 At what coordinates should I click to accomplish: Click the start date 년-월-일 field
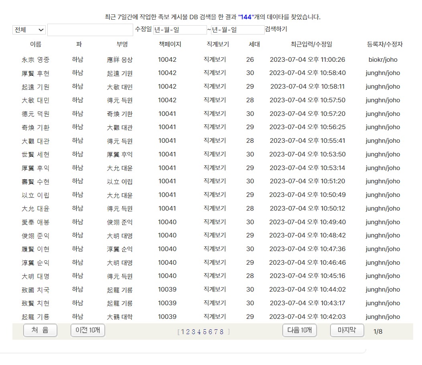point(179,30)
